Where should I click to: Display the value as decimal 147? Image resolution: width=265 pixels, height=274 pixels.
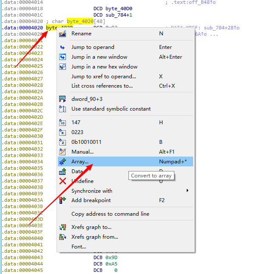pos(125,123)
